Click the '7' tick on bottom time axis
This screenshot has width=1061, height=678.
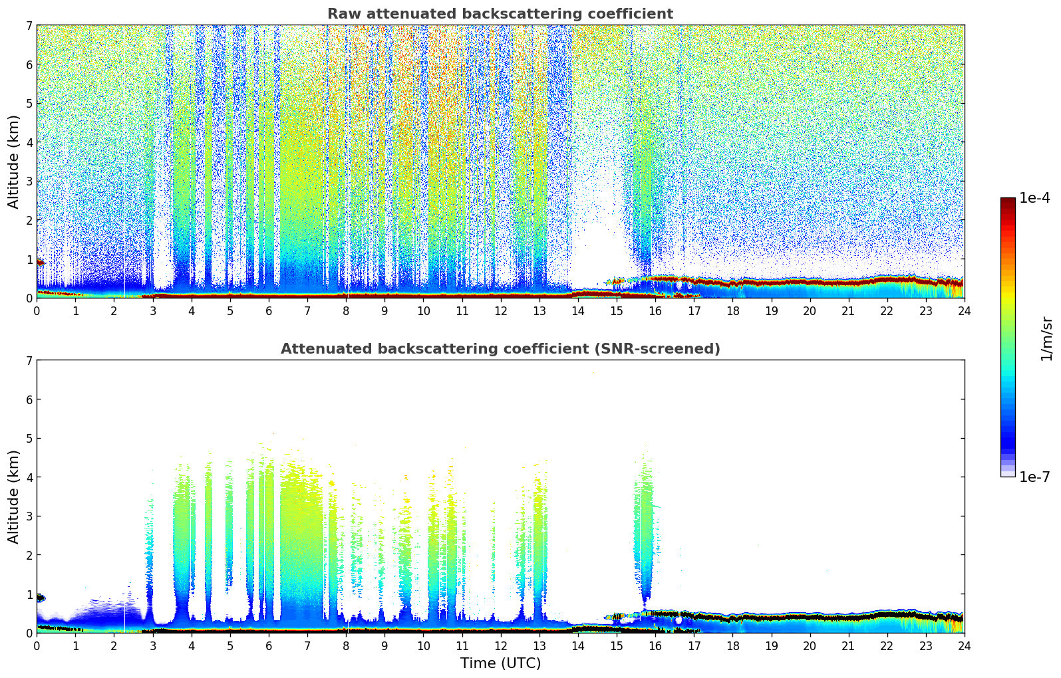point(307,645)
